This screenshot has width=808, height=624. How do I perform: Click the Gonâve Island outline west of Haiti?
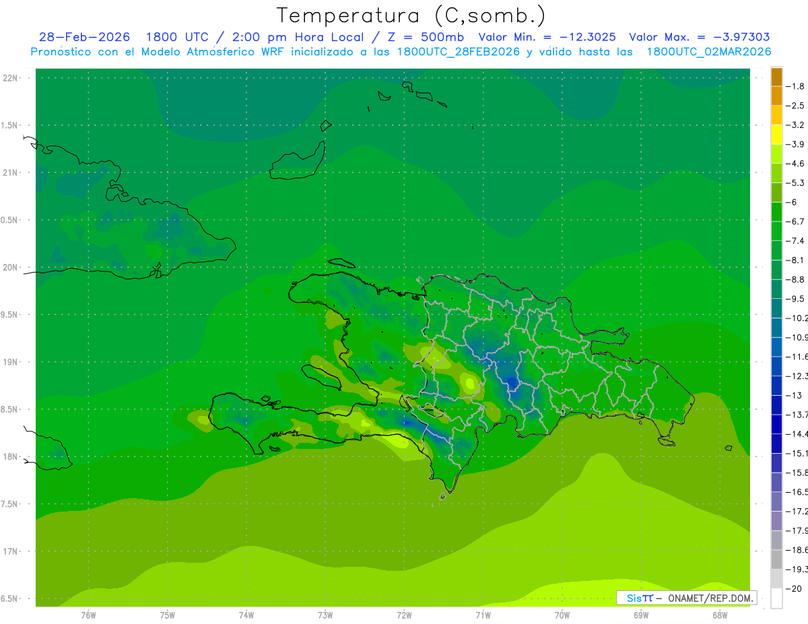321,376
